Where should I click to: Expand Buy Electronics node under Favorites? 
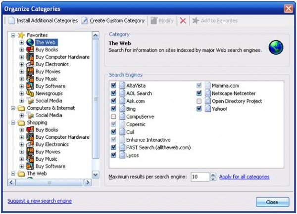22,64
